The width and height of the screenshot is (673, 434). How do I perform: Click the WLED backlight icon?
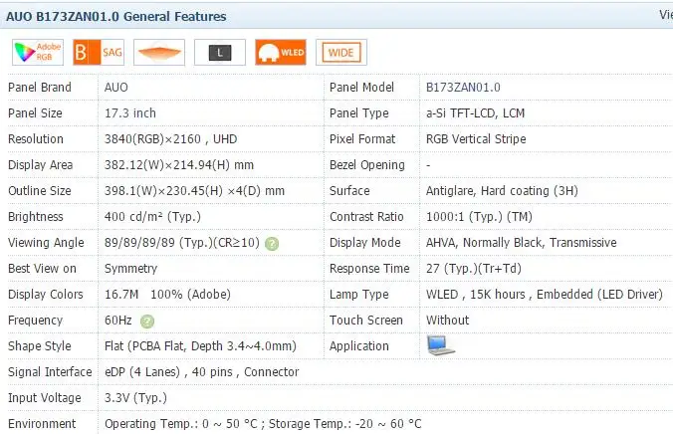[x=281, y=53]
